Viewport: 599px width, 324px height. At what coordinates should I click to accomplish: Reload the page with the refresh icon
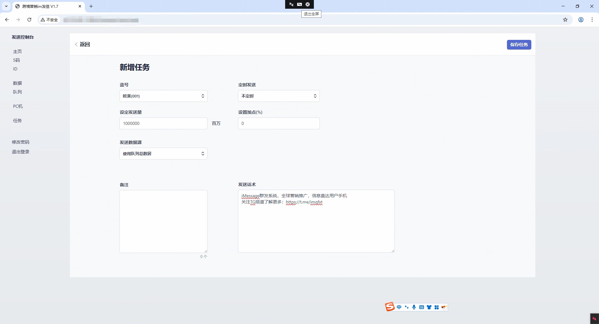(29, 20)
